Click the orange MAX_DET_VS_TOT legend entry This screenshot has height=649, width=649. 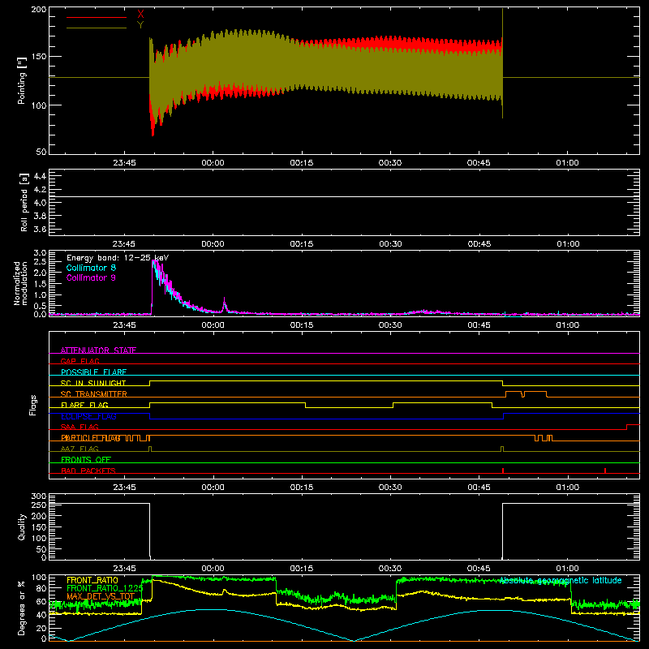tap(101, 596)
